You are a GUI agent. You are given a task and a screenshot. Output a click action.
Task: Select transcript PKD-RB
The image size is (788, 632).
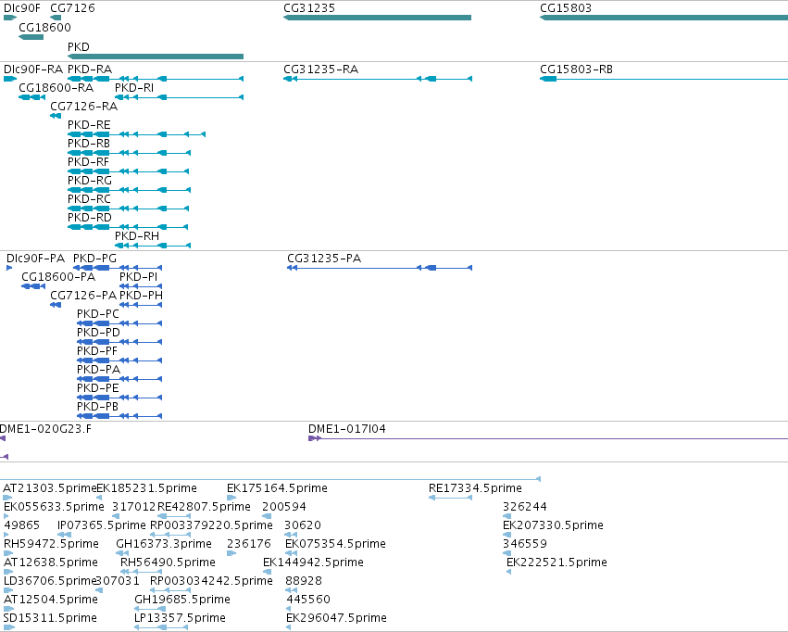(129, 153)
